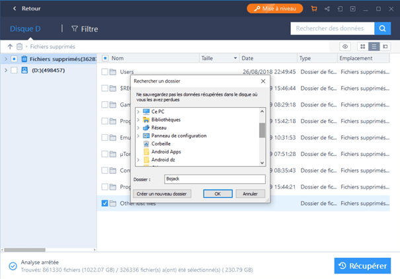
Task: Select the Disque D tab
Action: [26, 29]
